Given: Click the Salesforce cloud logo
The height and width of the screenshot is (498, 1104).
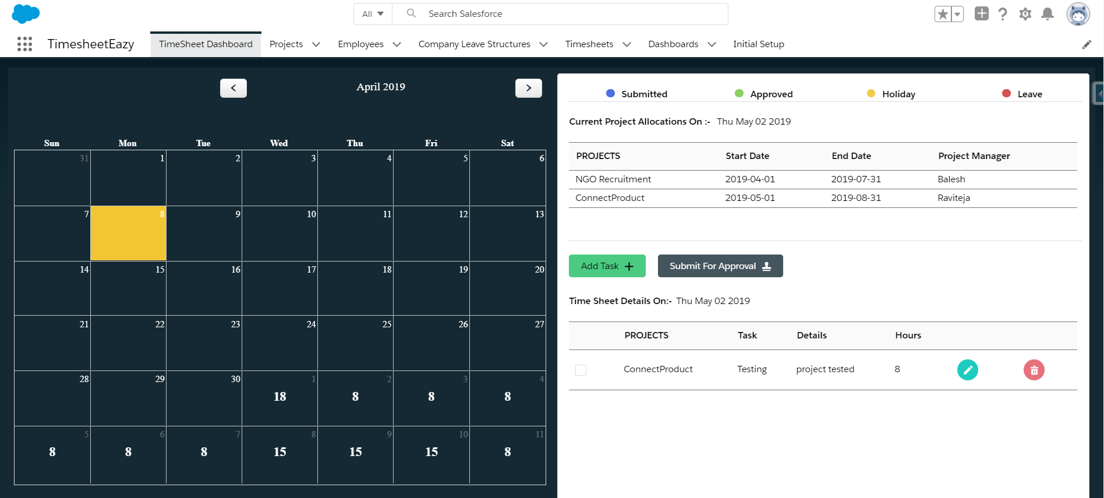Looking at the screenshot, I should coord(26,13).
